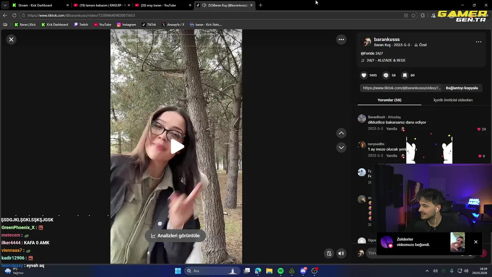Screen dimensions: 492x277
Task: Dismiss the Zelderler notification with X
Action: [x=475, y=242]
